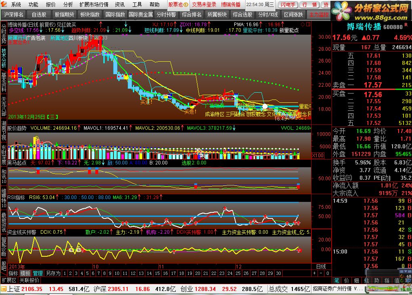Select the 笔 tab in the quote panel
This screenshot has height=295, width=412.
336,280
